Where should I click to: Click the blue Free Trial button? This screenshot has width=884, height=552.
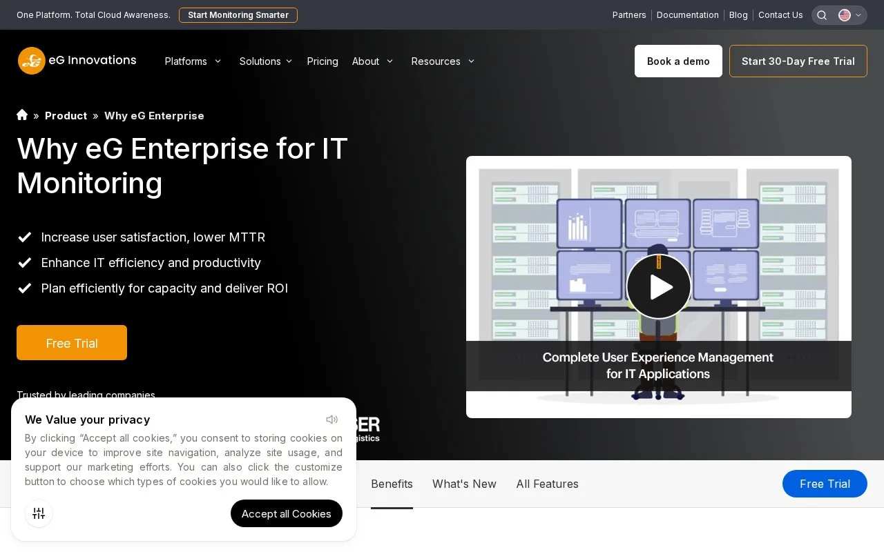coord(825,484)
